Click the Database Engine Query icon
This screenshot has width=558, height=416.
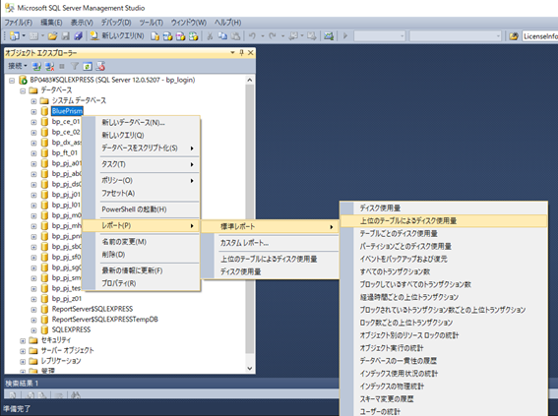point(155,36)
